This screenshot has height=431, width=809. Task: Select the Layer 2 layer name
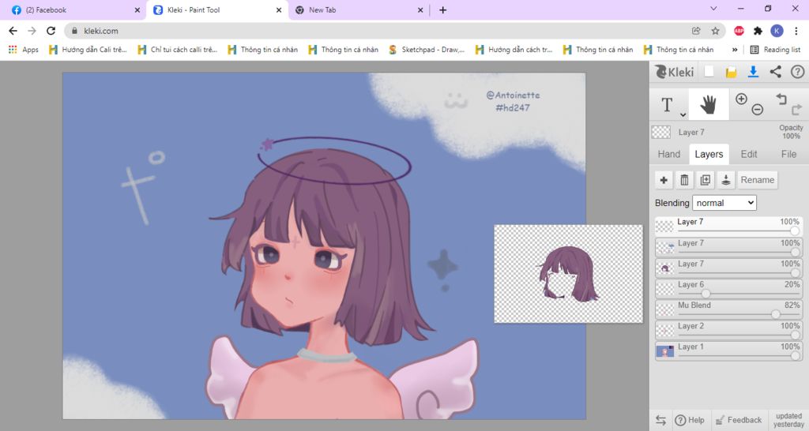(x=690, y=326)
